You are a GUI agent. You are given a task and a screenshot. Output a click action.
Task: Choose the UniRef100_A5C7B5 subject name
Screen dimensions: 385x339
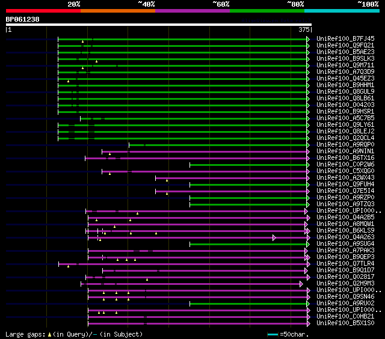(x=345, y=118)
